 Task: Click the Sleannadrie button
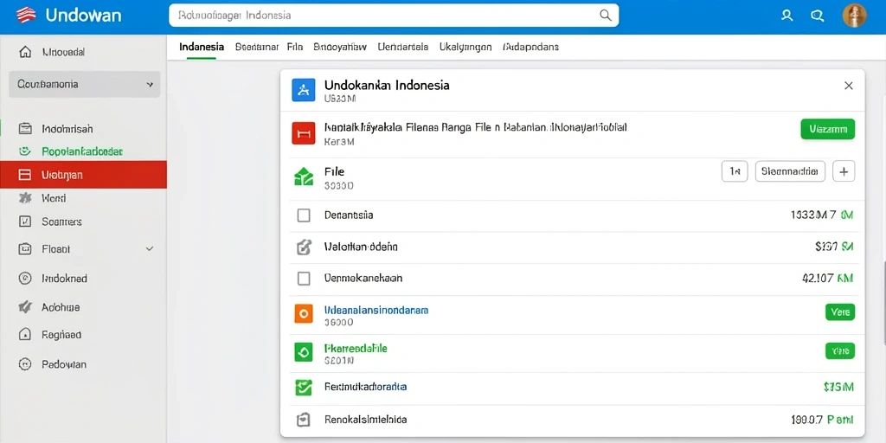click(790, 171)
